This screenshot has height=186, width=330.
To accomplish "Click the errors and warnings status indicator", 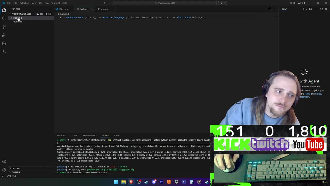I will tap(12, 176).
